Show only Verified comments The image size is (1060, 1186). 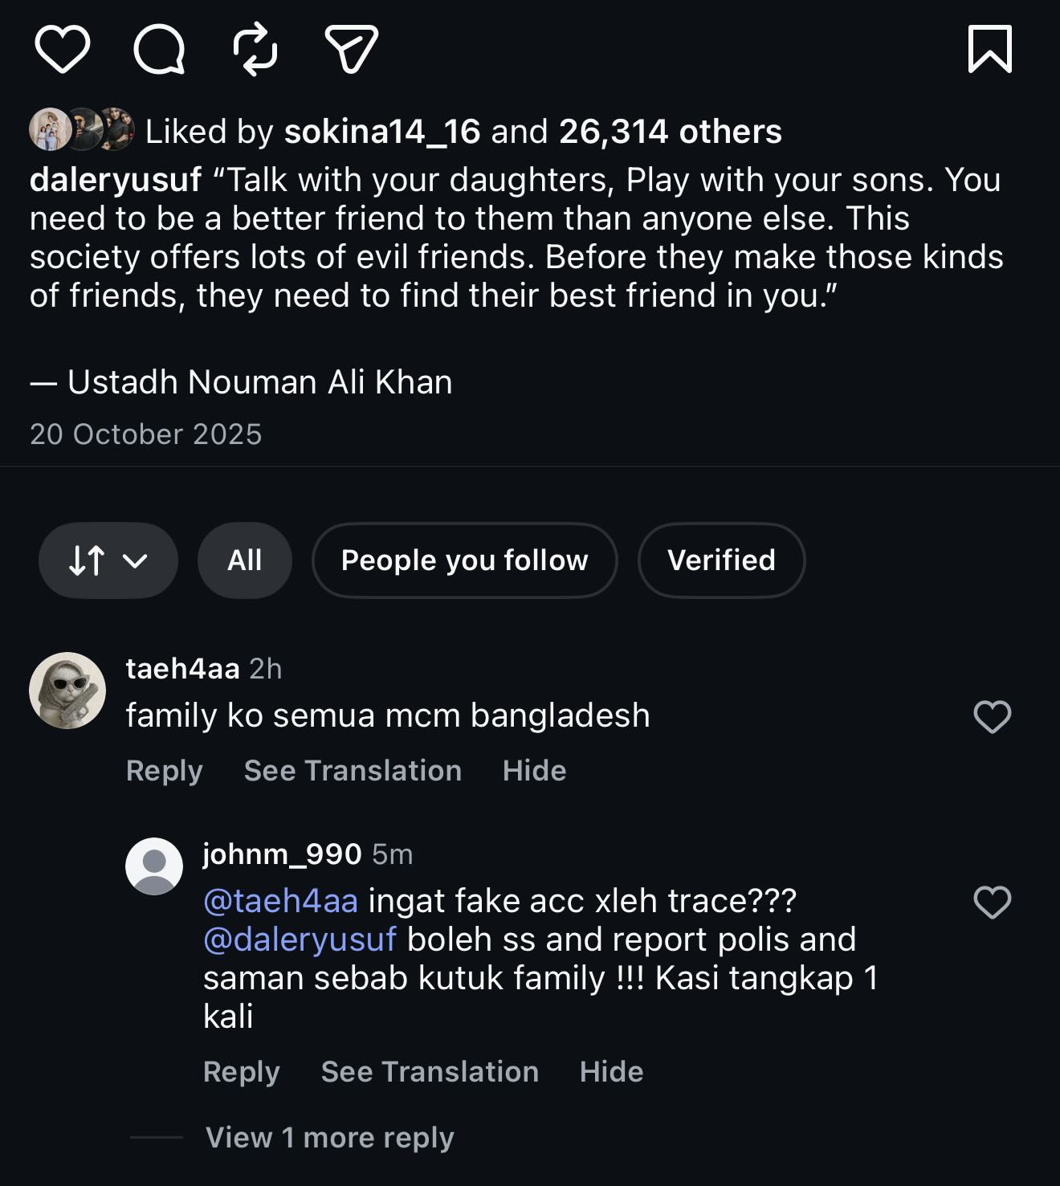pyautogui.click(x=721, y=560)
